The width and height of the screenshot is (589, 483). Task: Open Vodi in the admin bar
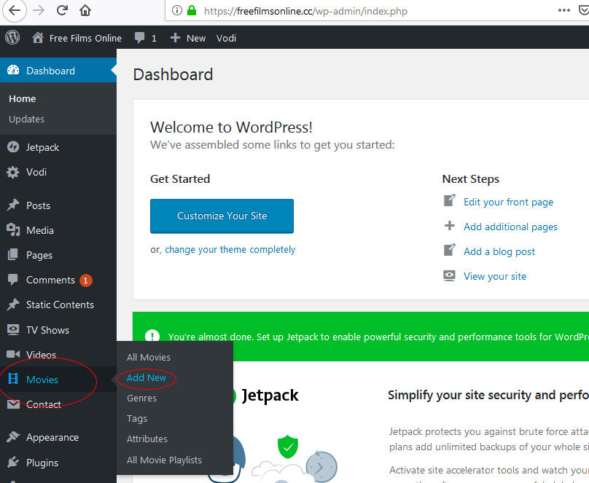(x=226, y=38)
